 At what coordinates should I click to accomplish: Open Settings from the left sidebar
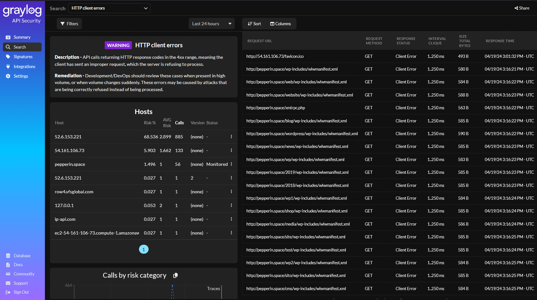20,76
